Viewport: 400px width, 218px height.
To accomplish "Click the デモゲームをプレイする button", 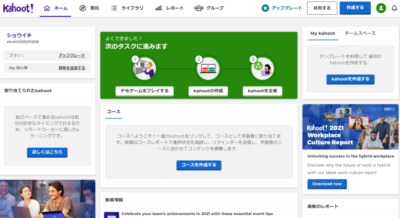I will tap(145, 91).
